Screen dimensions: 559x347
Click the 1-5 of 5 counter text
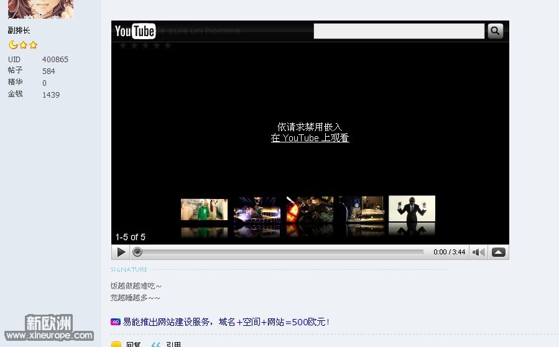point(131,237)
